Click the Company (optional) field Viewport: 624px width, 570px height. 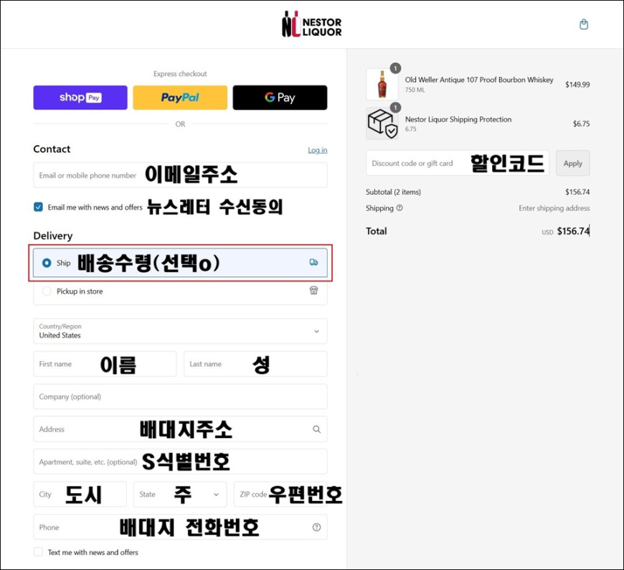click(x=180, y=396)
